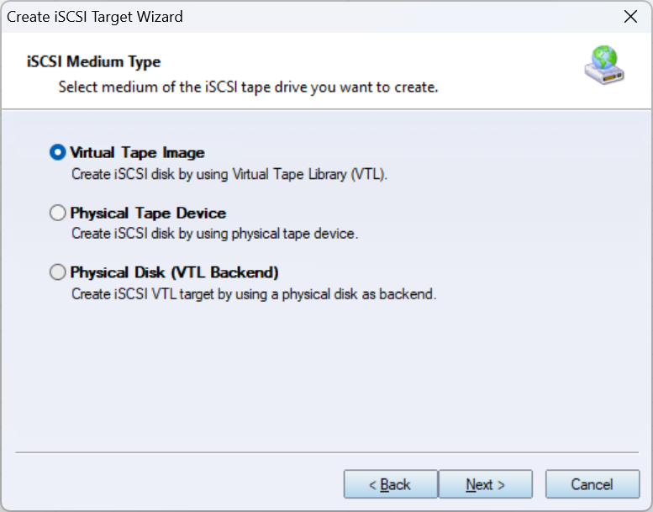
Task: Click the horizontal separator line above the buttons
Action: click(x=326, y=452)
